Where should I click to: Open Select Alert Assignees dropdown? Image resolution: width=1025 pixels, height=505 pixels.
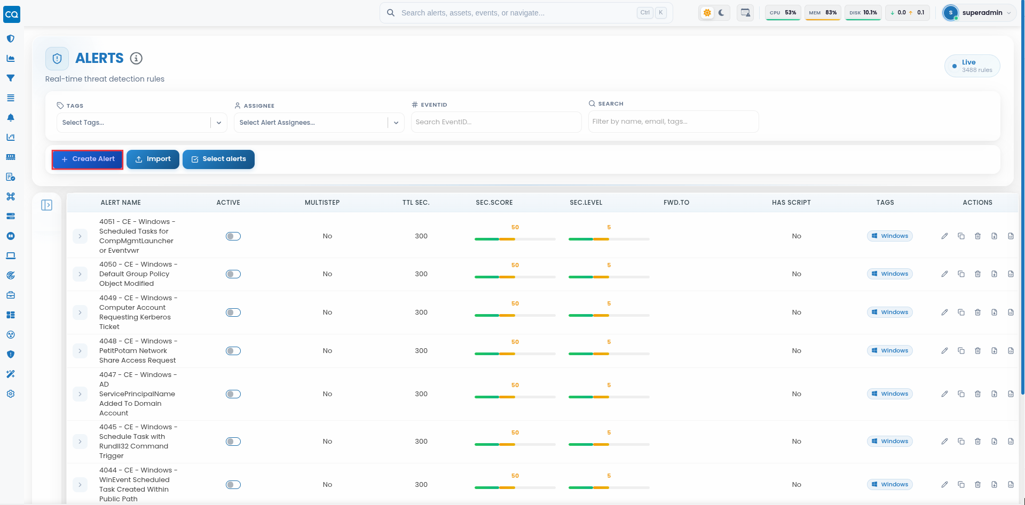pyautogui.click(x=319, y=123)
